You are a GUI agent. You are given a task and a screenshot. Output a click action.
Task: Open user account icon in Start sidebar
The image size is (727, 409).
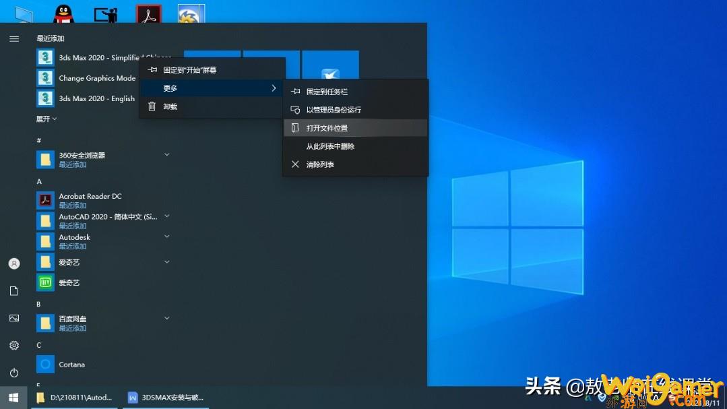(x=14, y=263)
